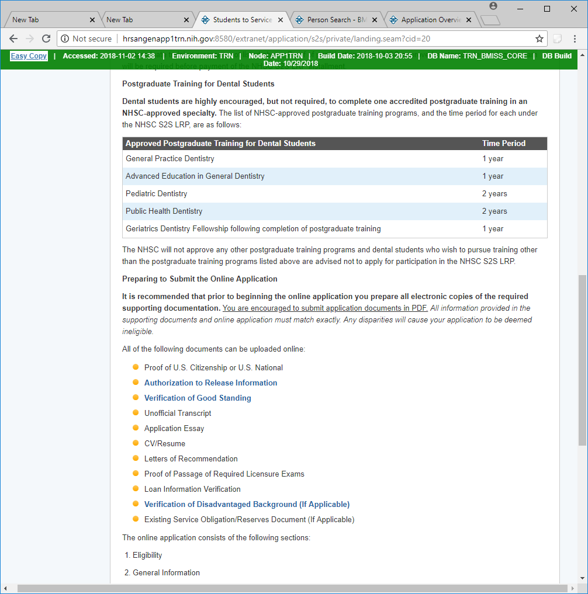The width and height of the screenshot is (588, 594).
Task: Close the Application Overview tab
Action: click(x=469, y=20)
